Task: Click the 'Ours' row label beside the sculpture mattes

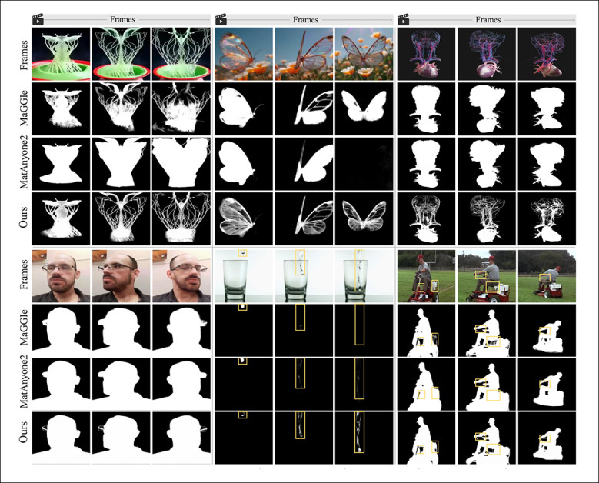Action: tap(24, 218)
